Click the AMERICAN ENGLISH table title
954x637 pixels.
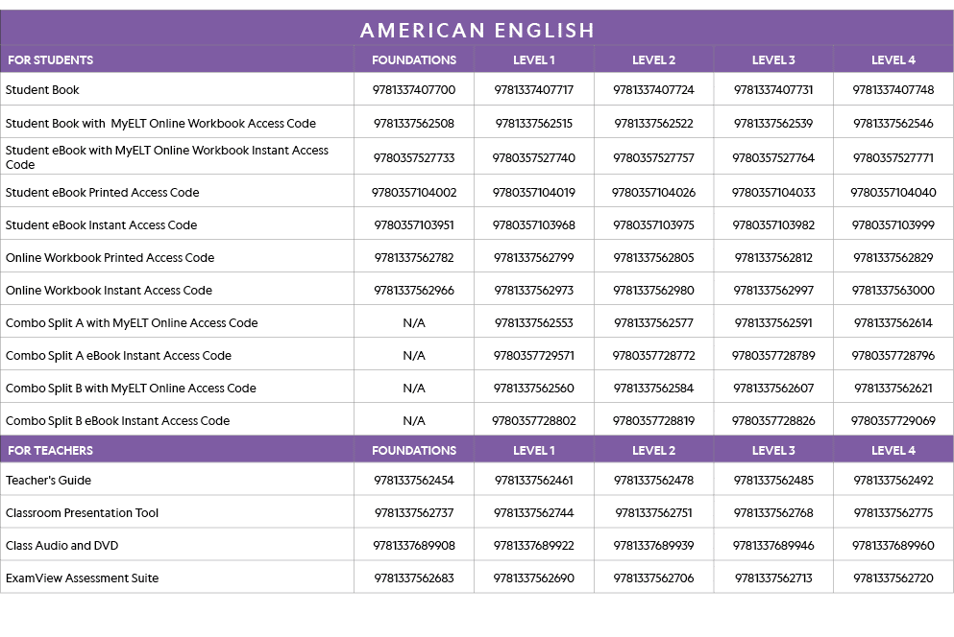[477, 31]
